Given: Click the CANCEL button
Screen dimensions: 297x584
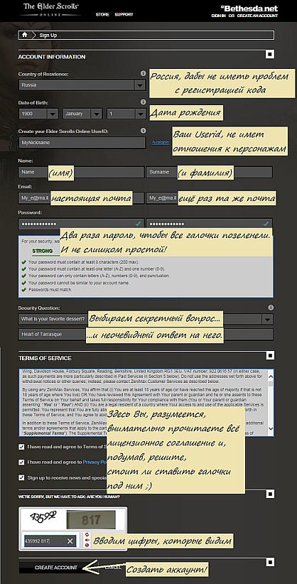Looking at the screenshot, I should coord(113,568).
